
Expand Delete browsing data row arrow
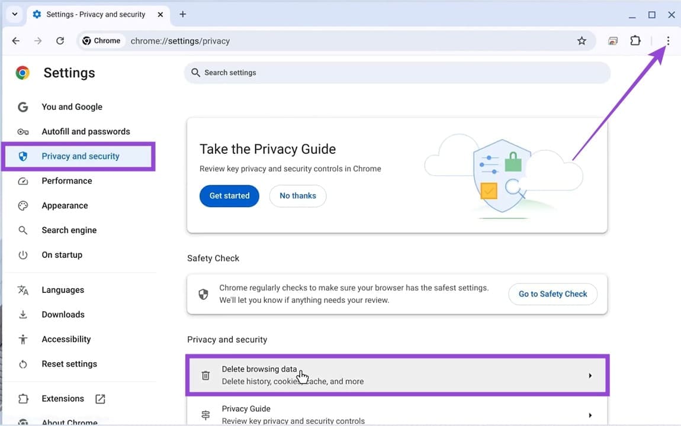tap(590, 375)
